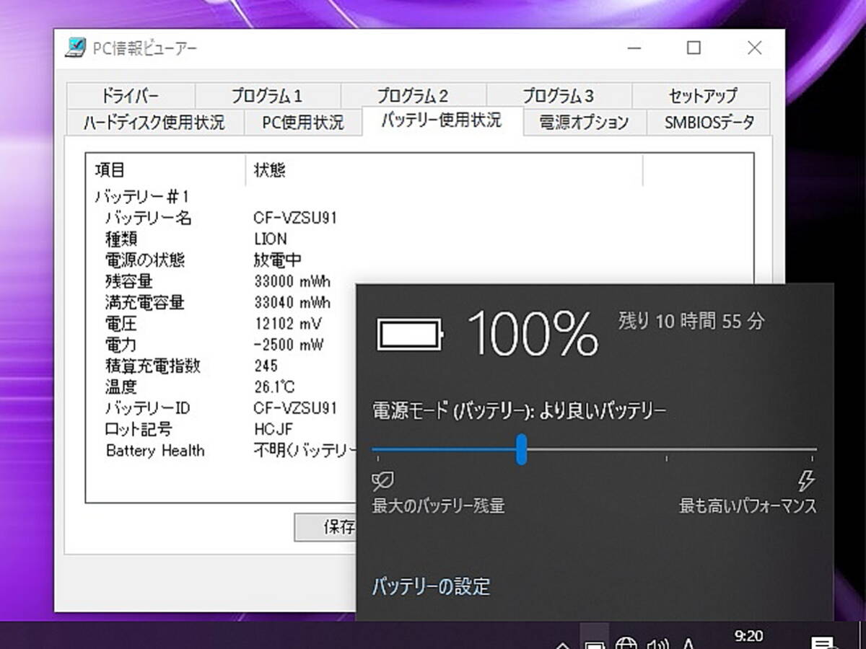Switch to the プログラム1 tab
The height and width of the screenshot is (649, 866).
[268, 95]
